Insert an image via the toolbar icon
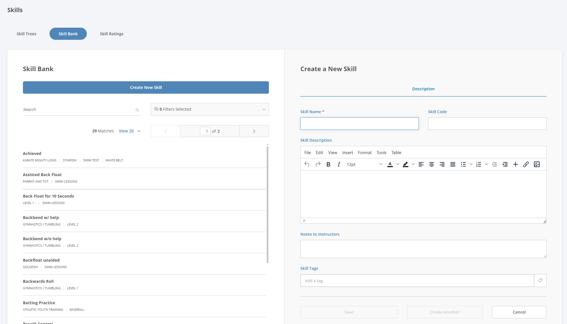The height and width of the screenshot is (324, 567). point(537,164)
